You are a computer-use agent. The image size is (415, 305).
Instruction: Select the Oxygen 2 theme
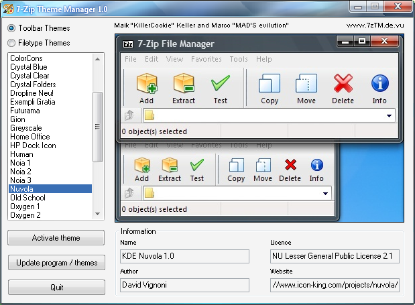50,215
